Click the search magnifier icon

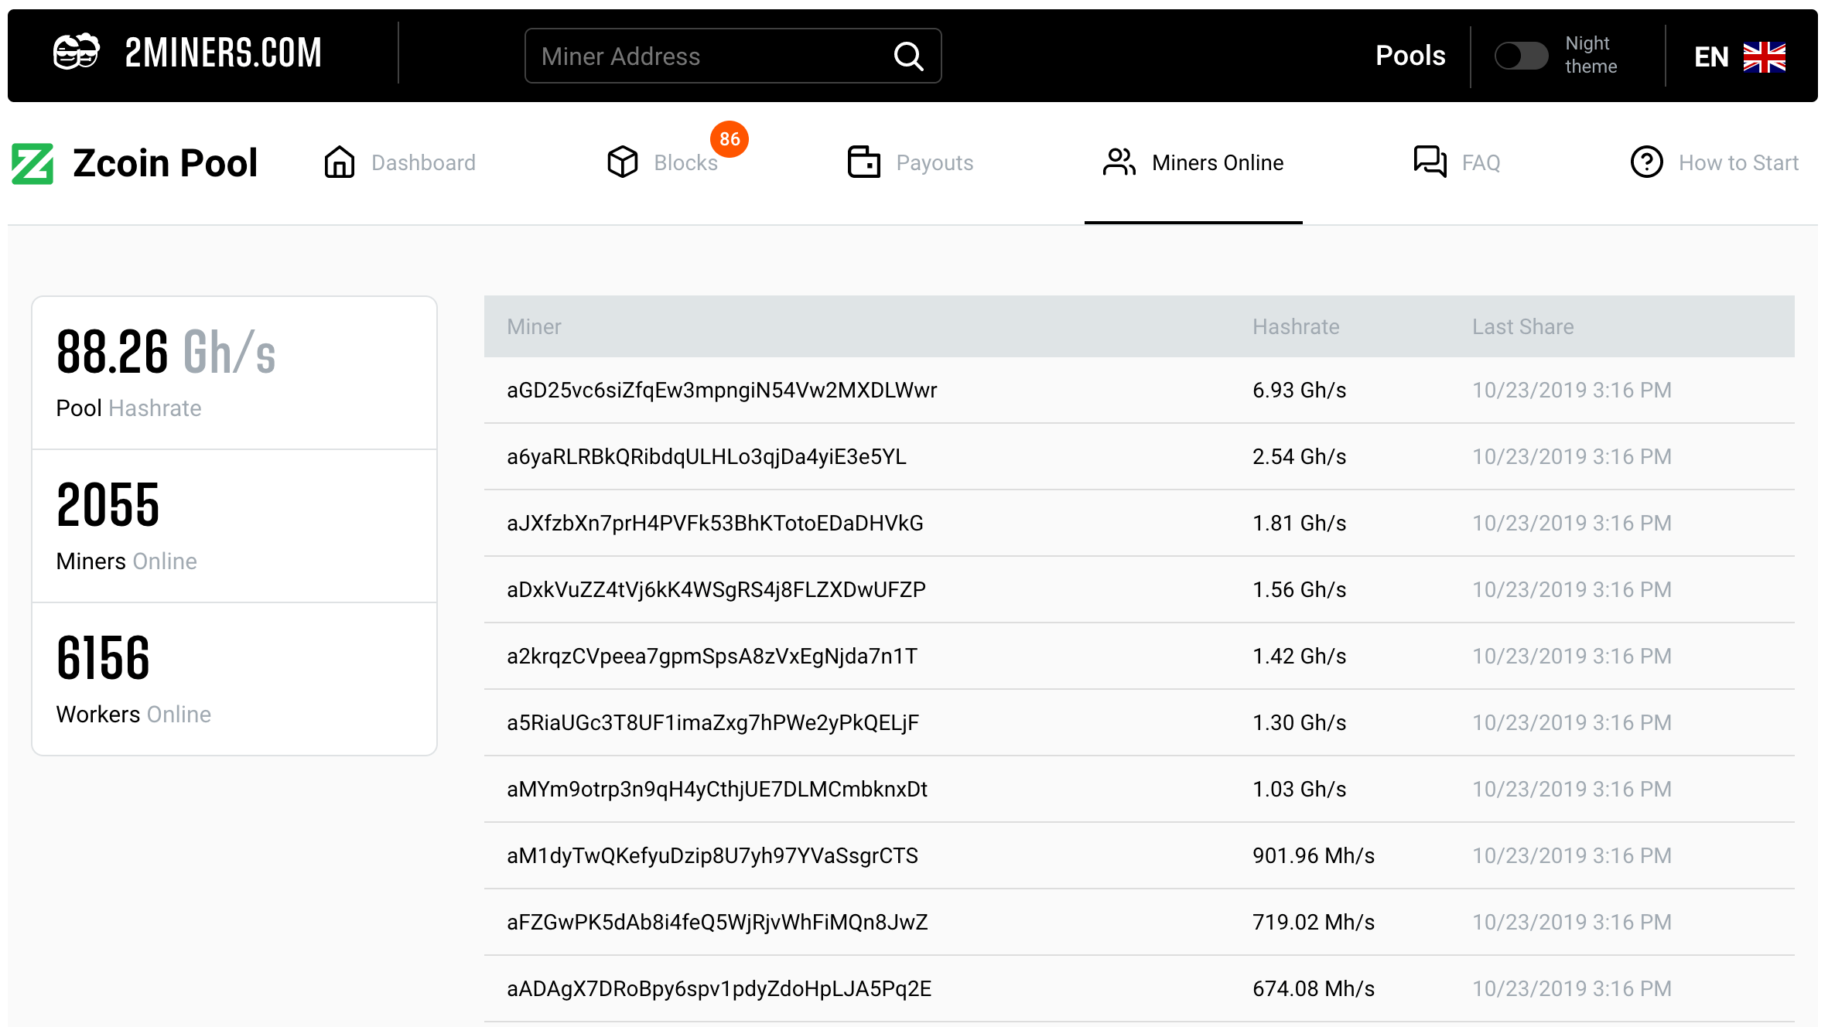(908, 56)
